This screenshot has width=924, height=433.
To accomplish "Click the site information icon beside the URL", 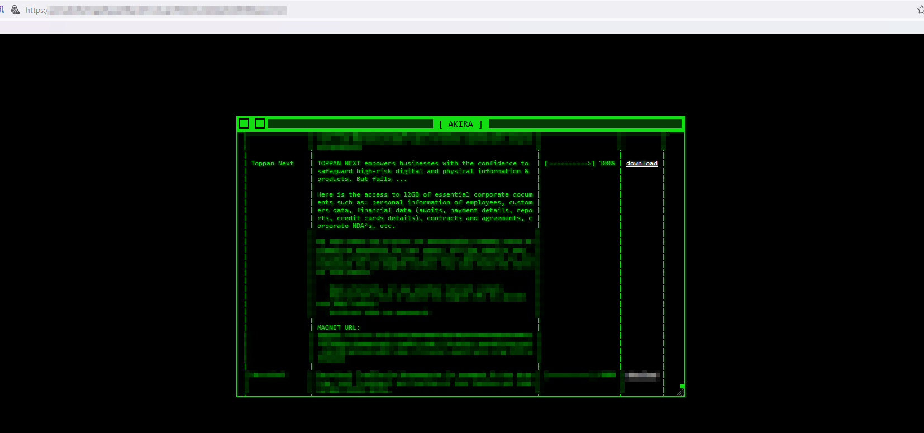I will pyautogui.click(x=16, y=10).
